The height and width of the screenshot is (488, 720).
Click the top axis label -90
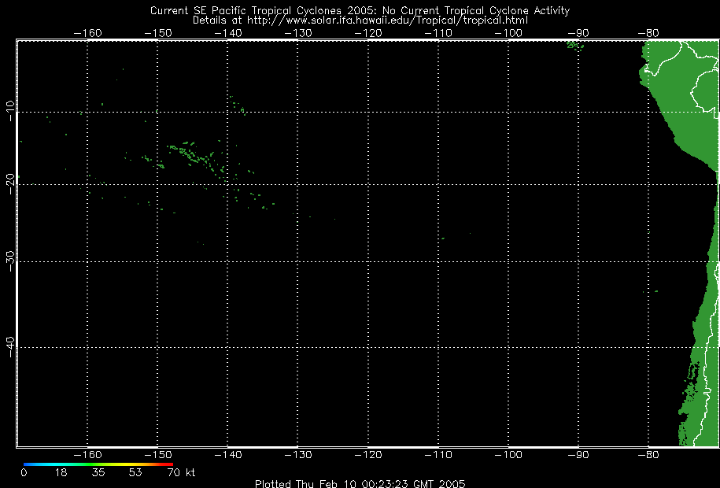tap(578, 33)
